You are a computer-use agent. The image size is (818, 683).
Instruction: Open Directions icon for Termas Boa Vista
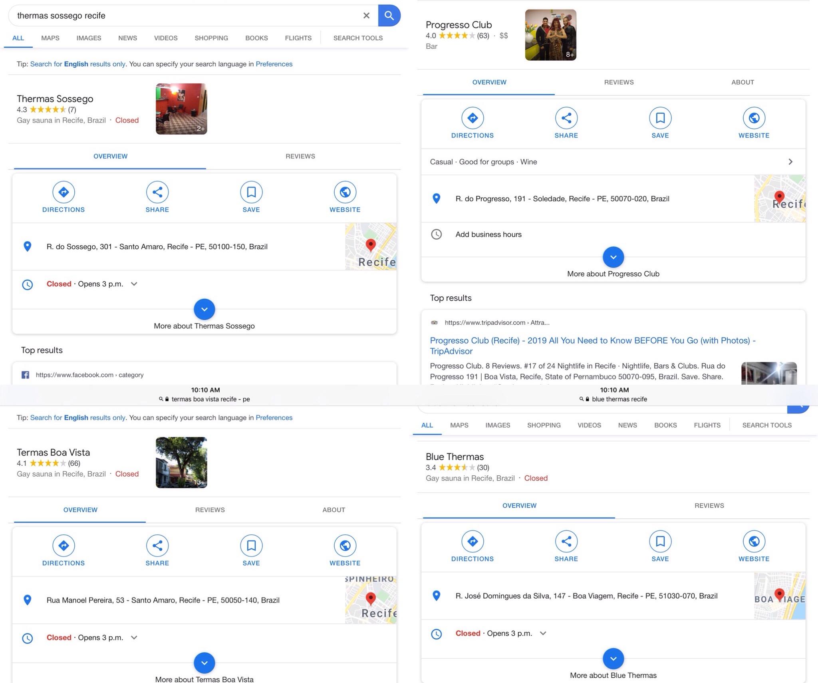coord(64,546)
